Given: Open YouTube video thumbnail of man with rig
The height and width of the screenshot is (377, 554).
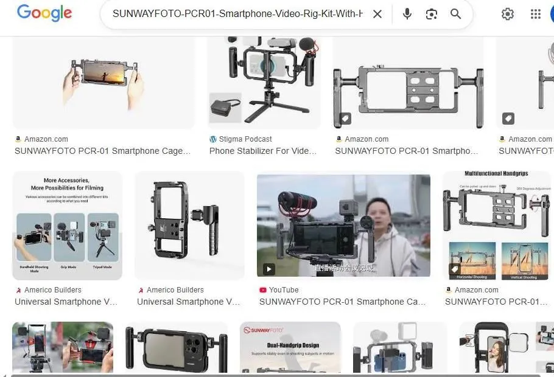Looking at the screenshot, I should [x=343, y=226].
